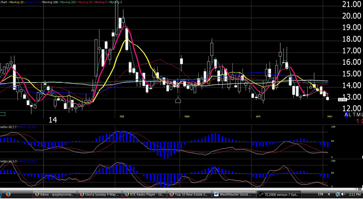Select the MovAvg 50 legend label
Viewport: 363px width, 199px height.
[34, 2]
